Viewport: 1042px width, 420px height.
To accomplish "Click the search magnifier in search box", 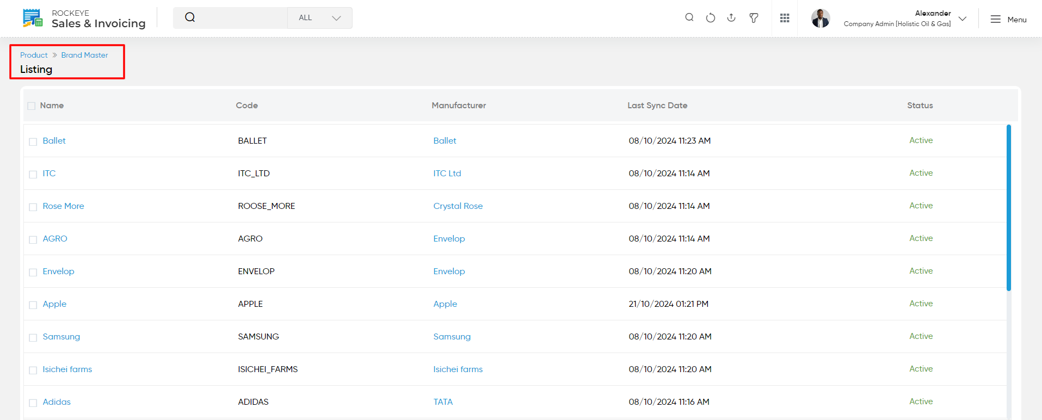I will 190,17.
